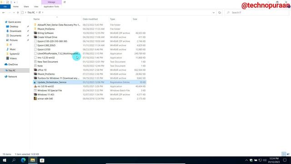Open the Windows Start menu
Image resolution: width=291 pixels, height=164 pixels.
5,160
